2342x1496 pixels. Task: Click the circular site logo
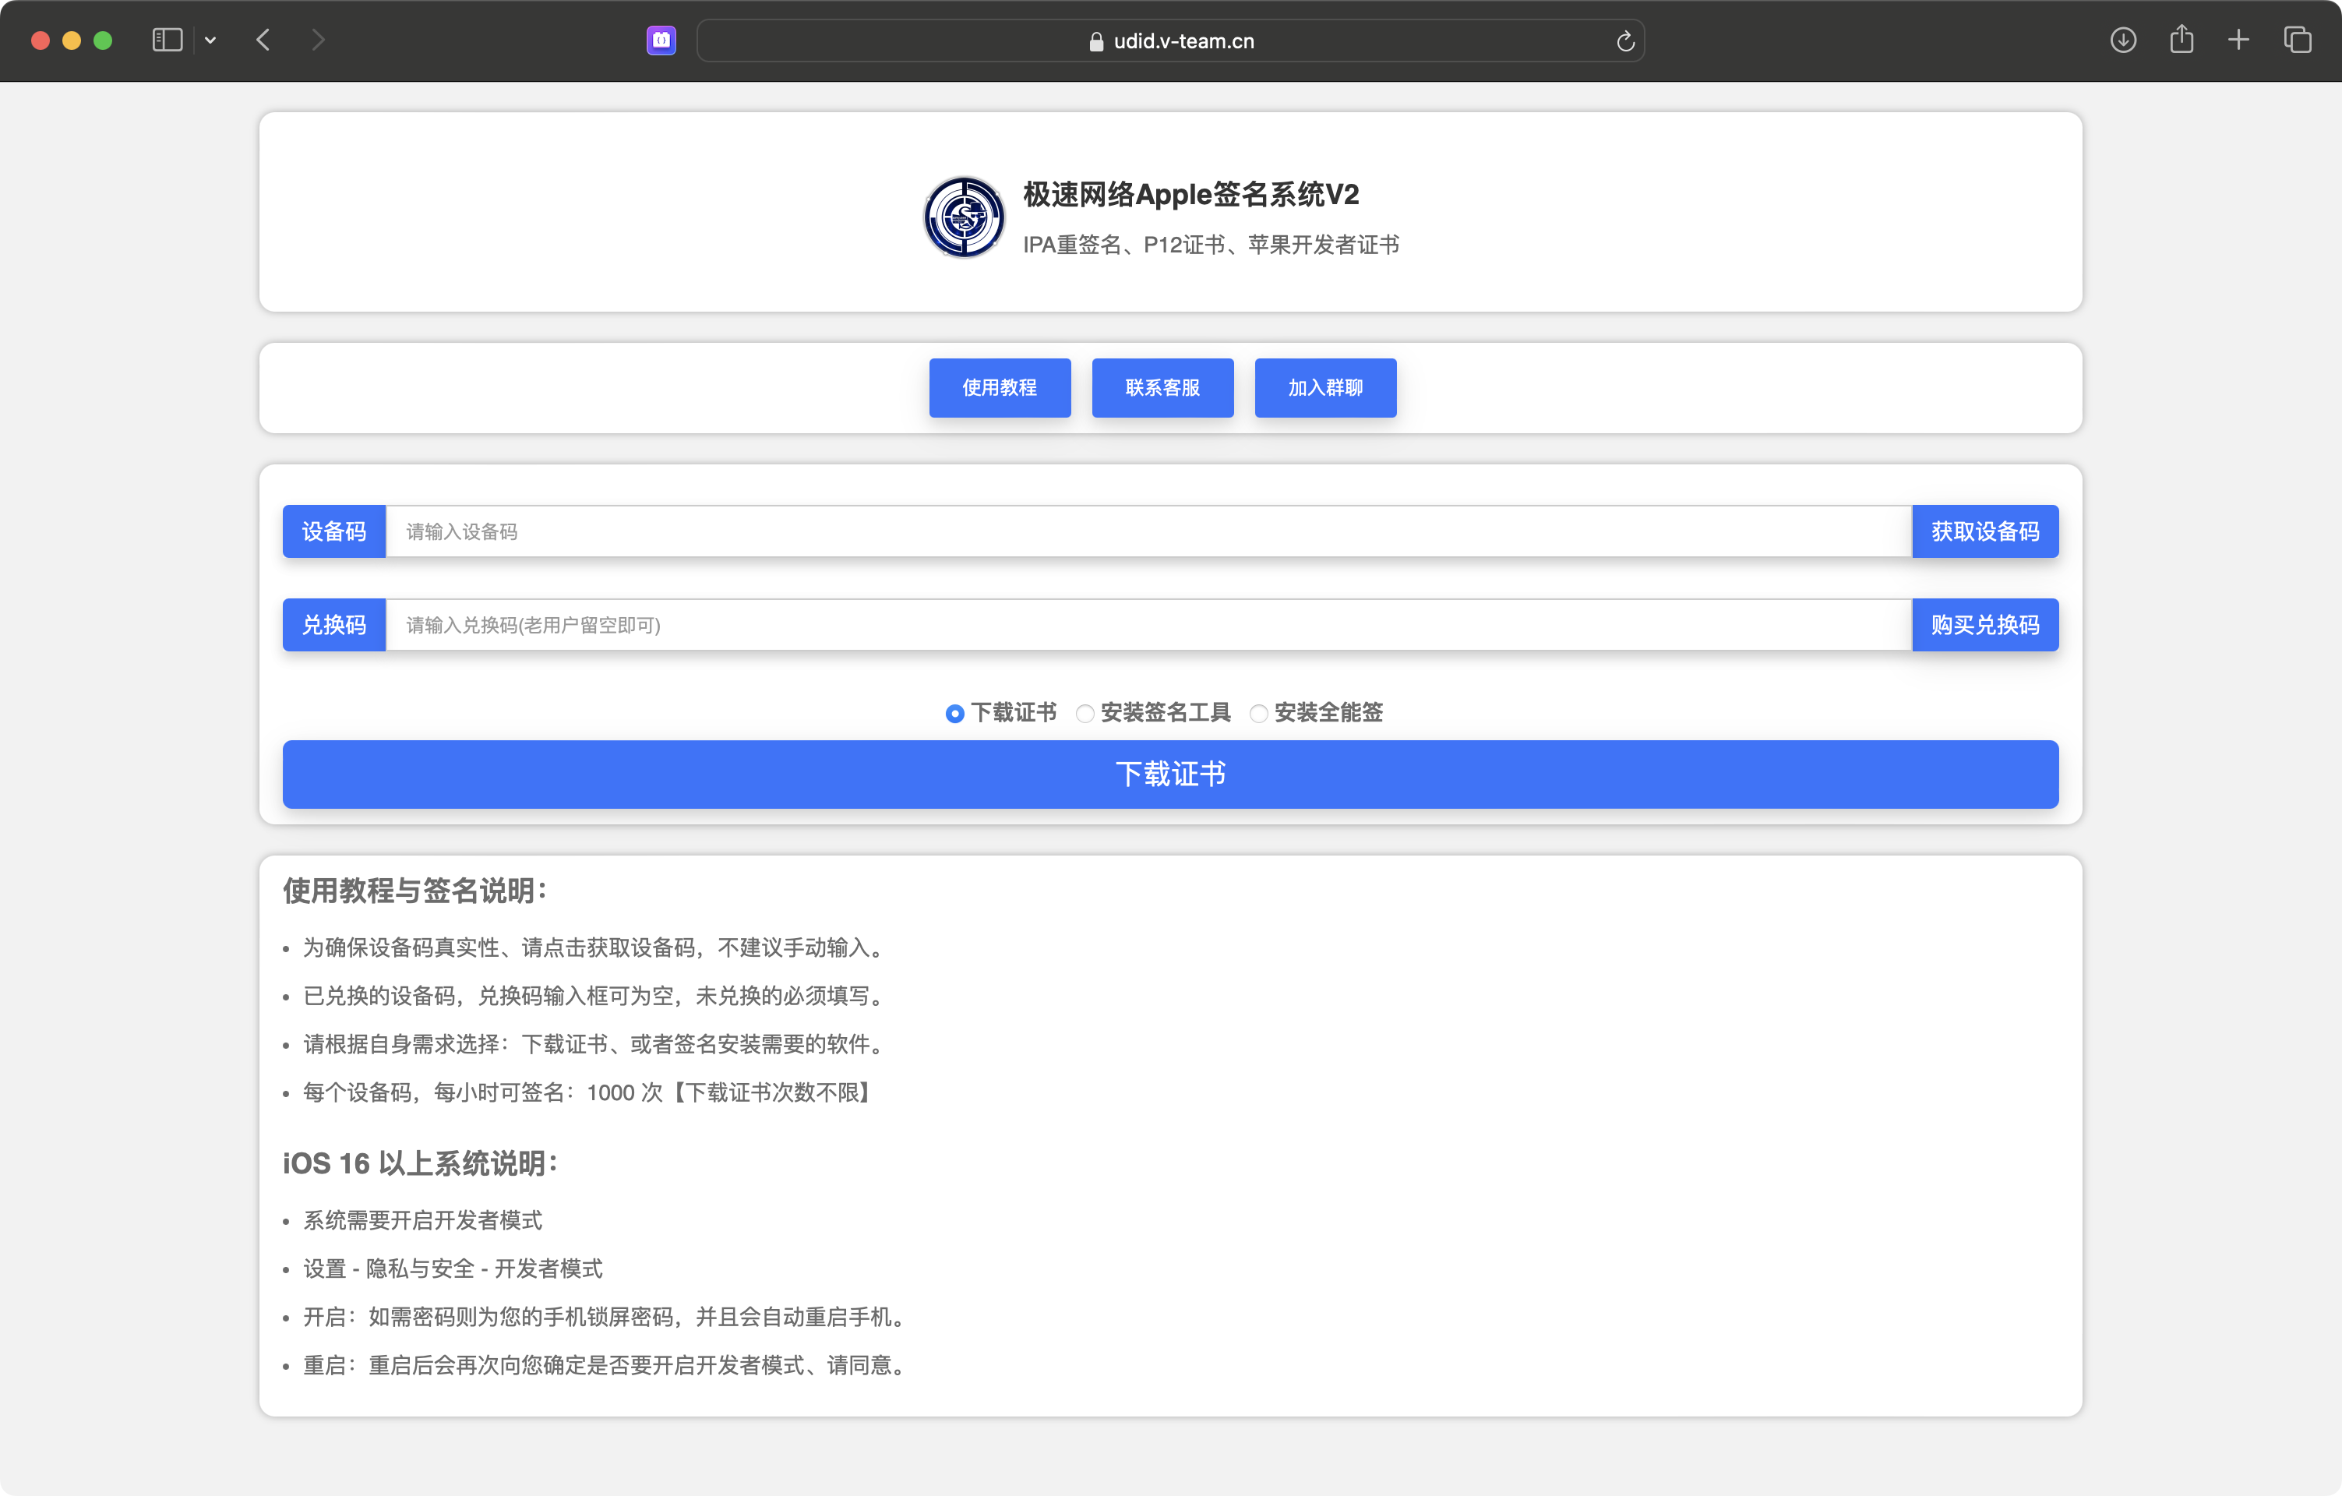pyautogui.click(x=963, y=217)
